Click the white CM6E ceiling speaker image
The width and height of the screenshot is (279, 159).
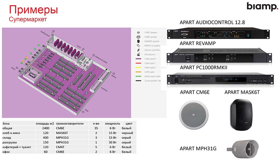[x=194, y=115]
